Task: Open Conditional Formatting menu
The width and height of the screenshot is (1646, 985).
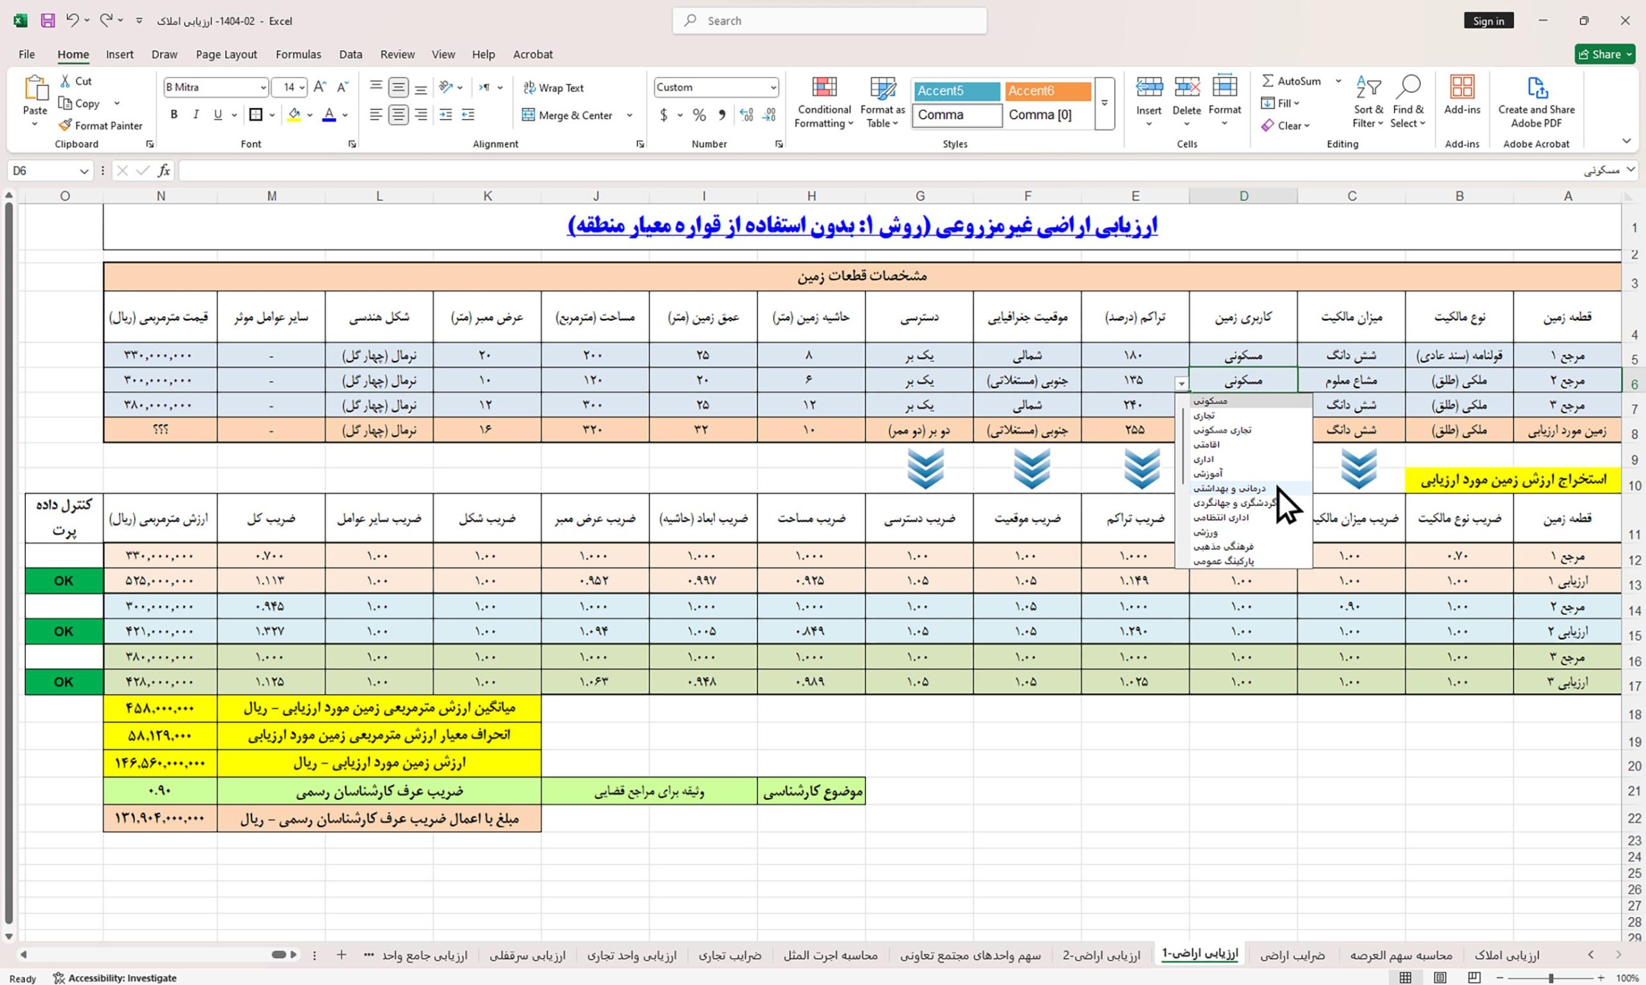Action: (824, 102)
